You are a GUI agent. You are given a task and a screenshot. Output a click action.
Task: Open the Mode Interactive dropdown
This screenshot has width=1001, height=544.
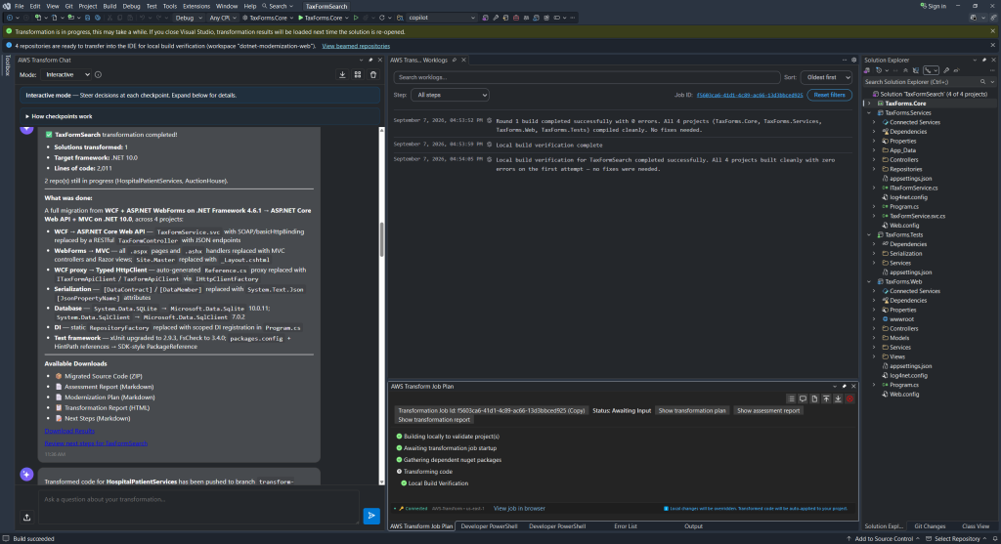[x=66, y=74]
